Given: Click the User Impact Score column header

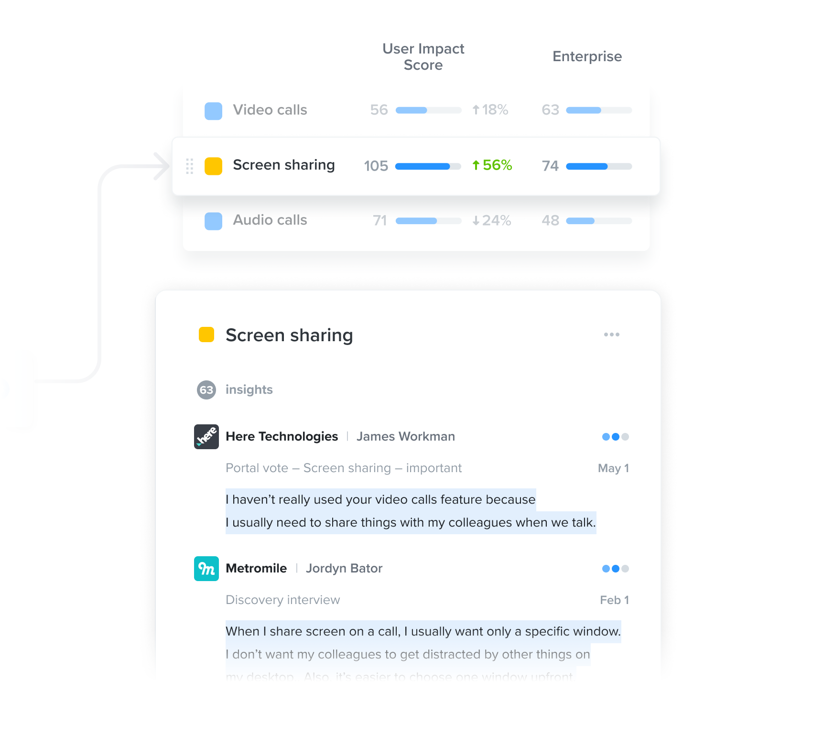Looking at the screenshot, I should (x=423, y=57).
